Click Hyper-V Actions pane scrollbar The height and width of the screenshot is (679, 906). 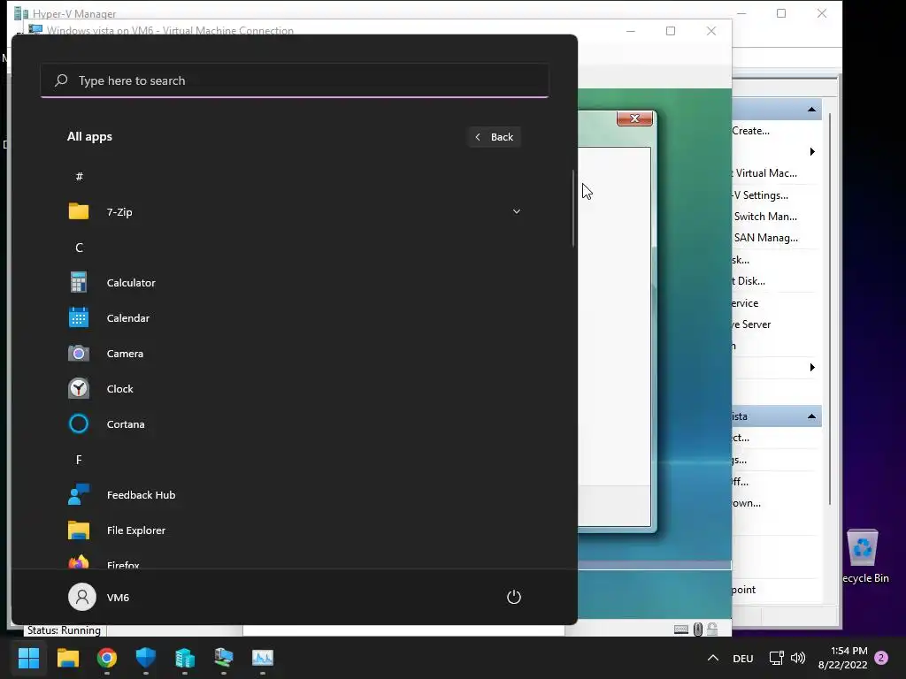pyautogui.click(x=830, y=309)
